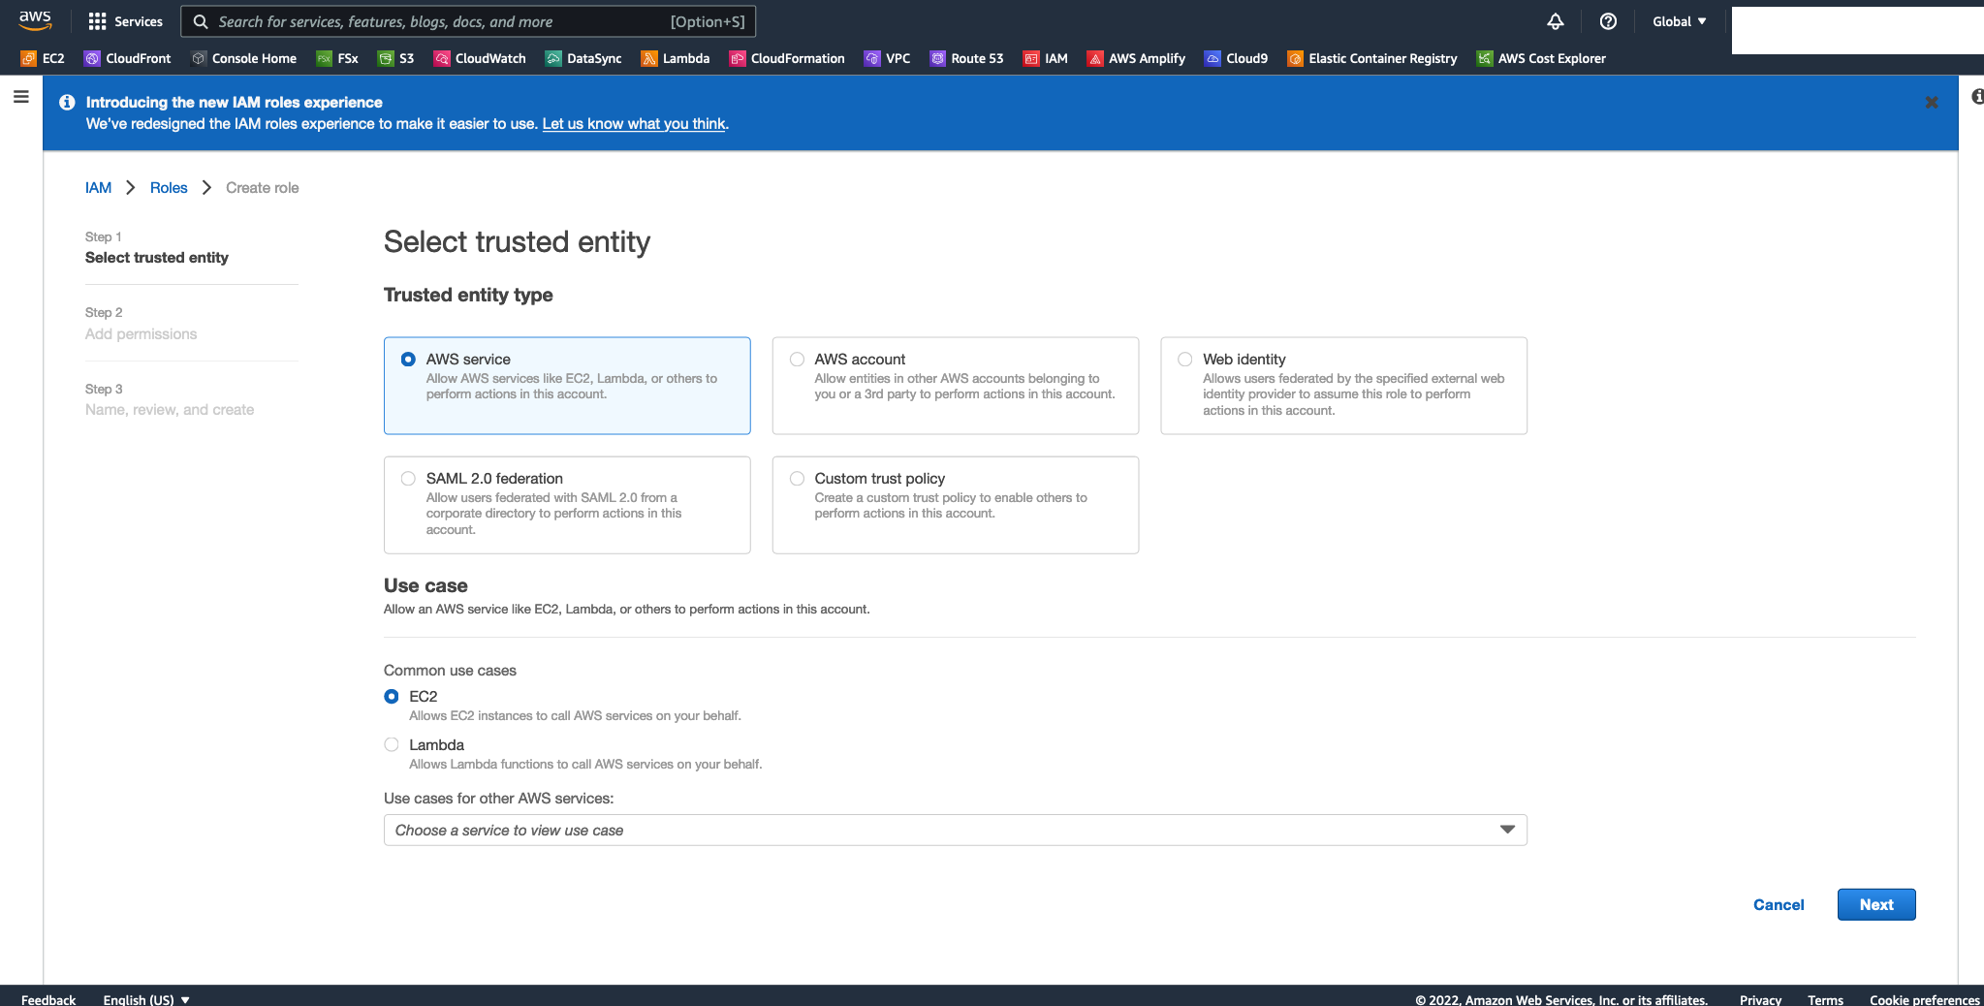Open the help question mark icon
The width and height of the screenshot is (1984, 1006).
[x=1608, y=21]
